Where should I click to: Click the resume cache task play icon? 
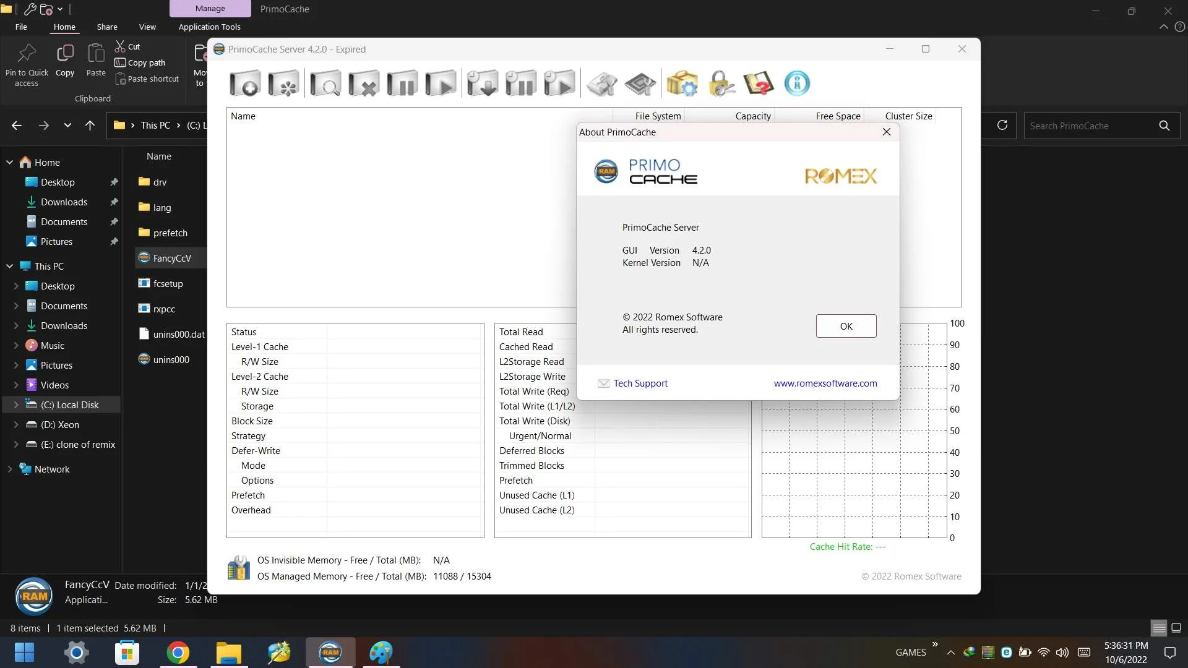click(441, 83)
